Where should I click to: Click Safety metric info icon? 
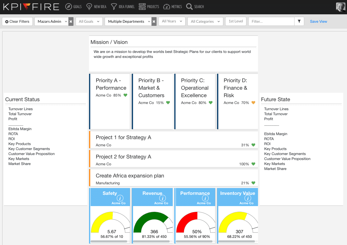click(120, 198)
